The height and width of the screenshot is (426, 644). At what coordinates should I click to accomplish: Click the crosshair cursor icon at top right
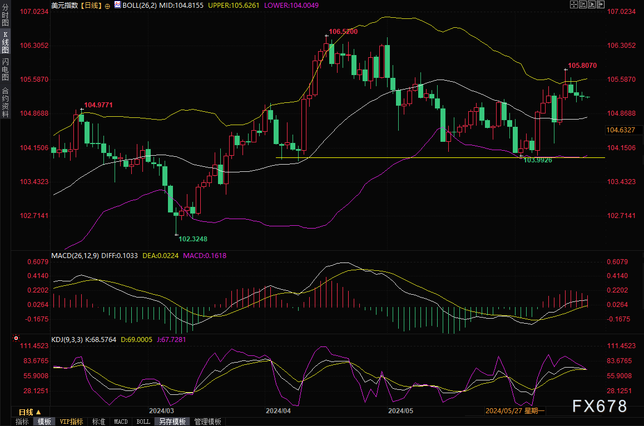pyautogui.click(x=574, y=4)
